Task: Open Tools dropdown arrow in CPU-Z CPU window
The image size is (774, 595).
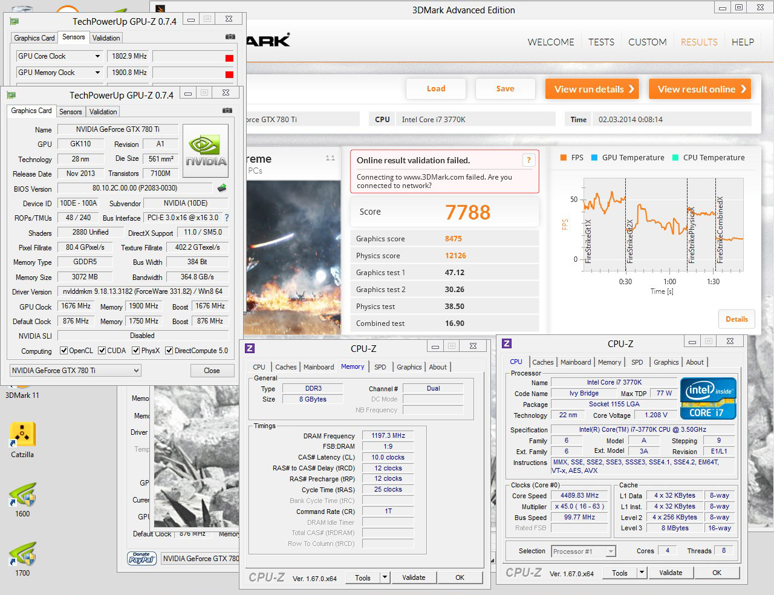Action: (x=642, y=573)
